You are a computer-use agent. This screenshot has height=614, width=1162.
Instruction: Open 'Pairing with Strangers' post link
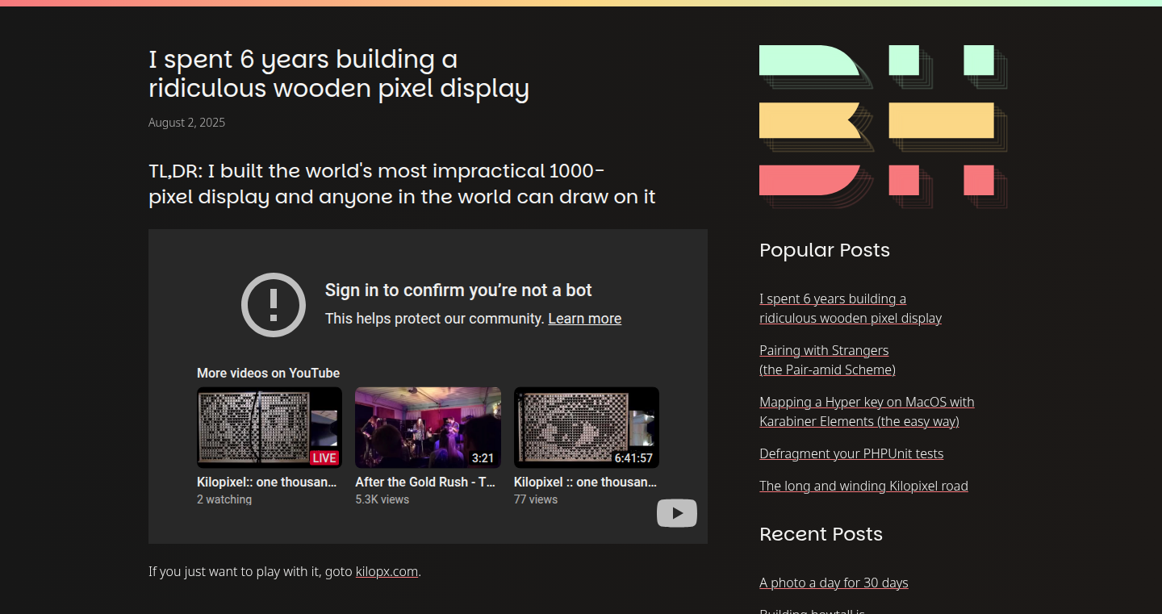coord(827,360)
